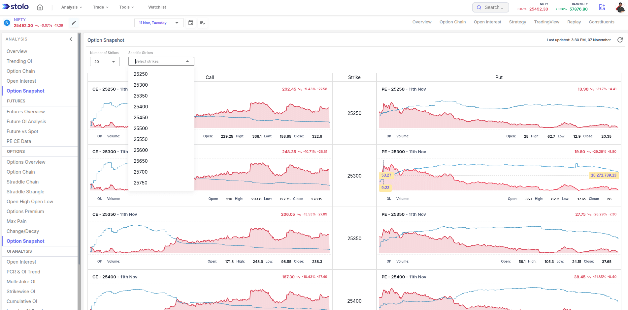Open the user profile avatar
Screen dimensions: 628x310
pyautogui.click(x=620, y=7)
